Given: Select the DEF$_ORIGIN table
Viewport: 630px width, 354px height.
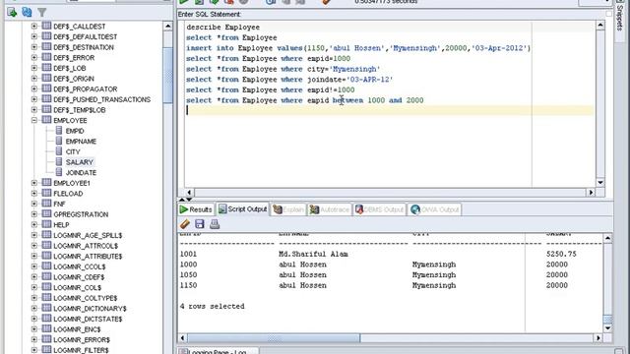Looking at the screenshot, I should click(x=74, y=79).
